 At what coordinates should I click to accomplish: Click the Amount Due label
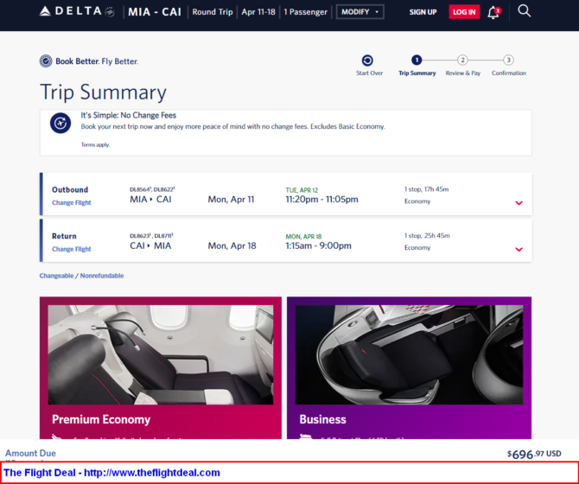(30, 453)
